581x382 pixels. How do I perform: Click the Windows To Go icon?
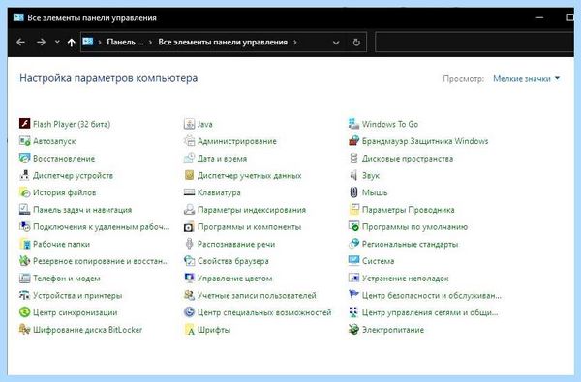pyautogui.click(x=353, y=124)
